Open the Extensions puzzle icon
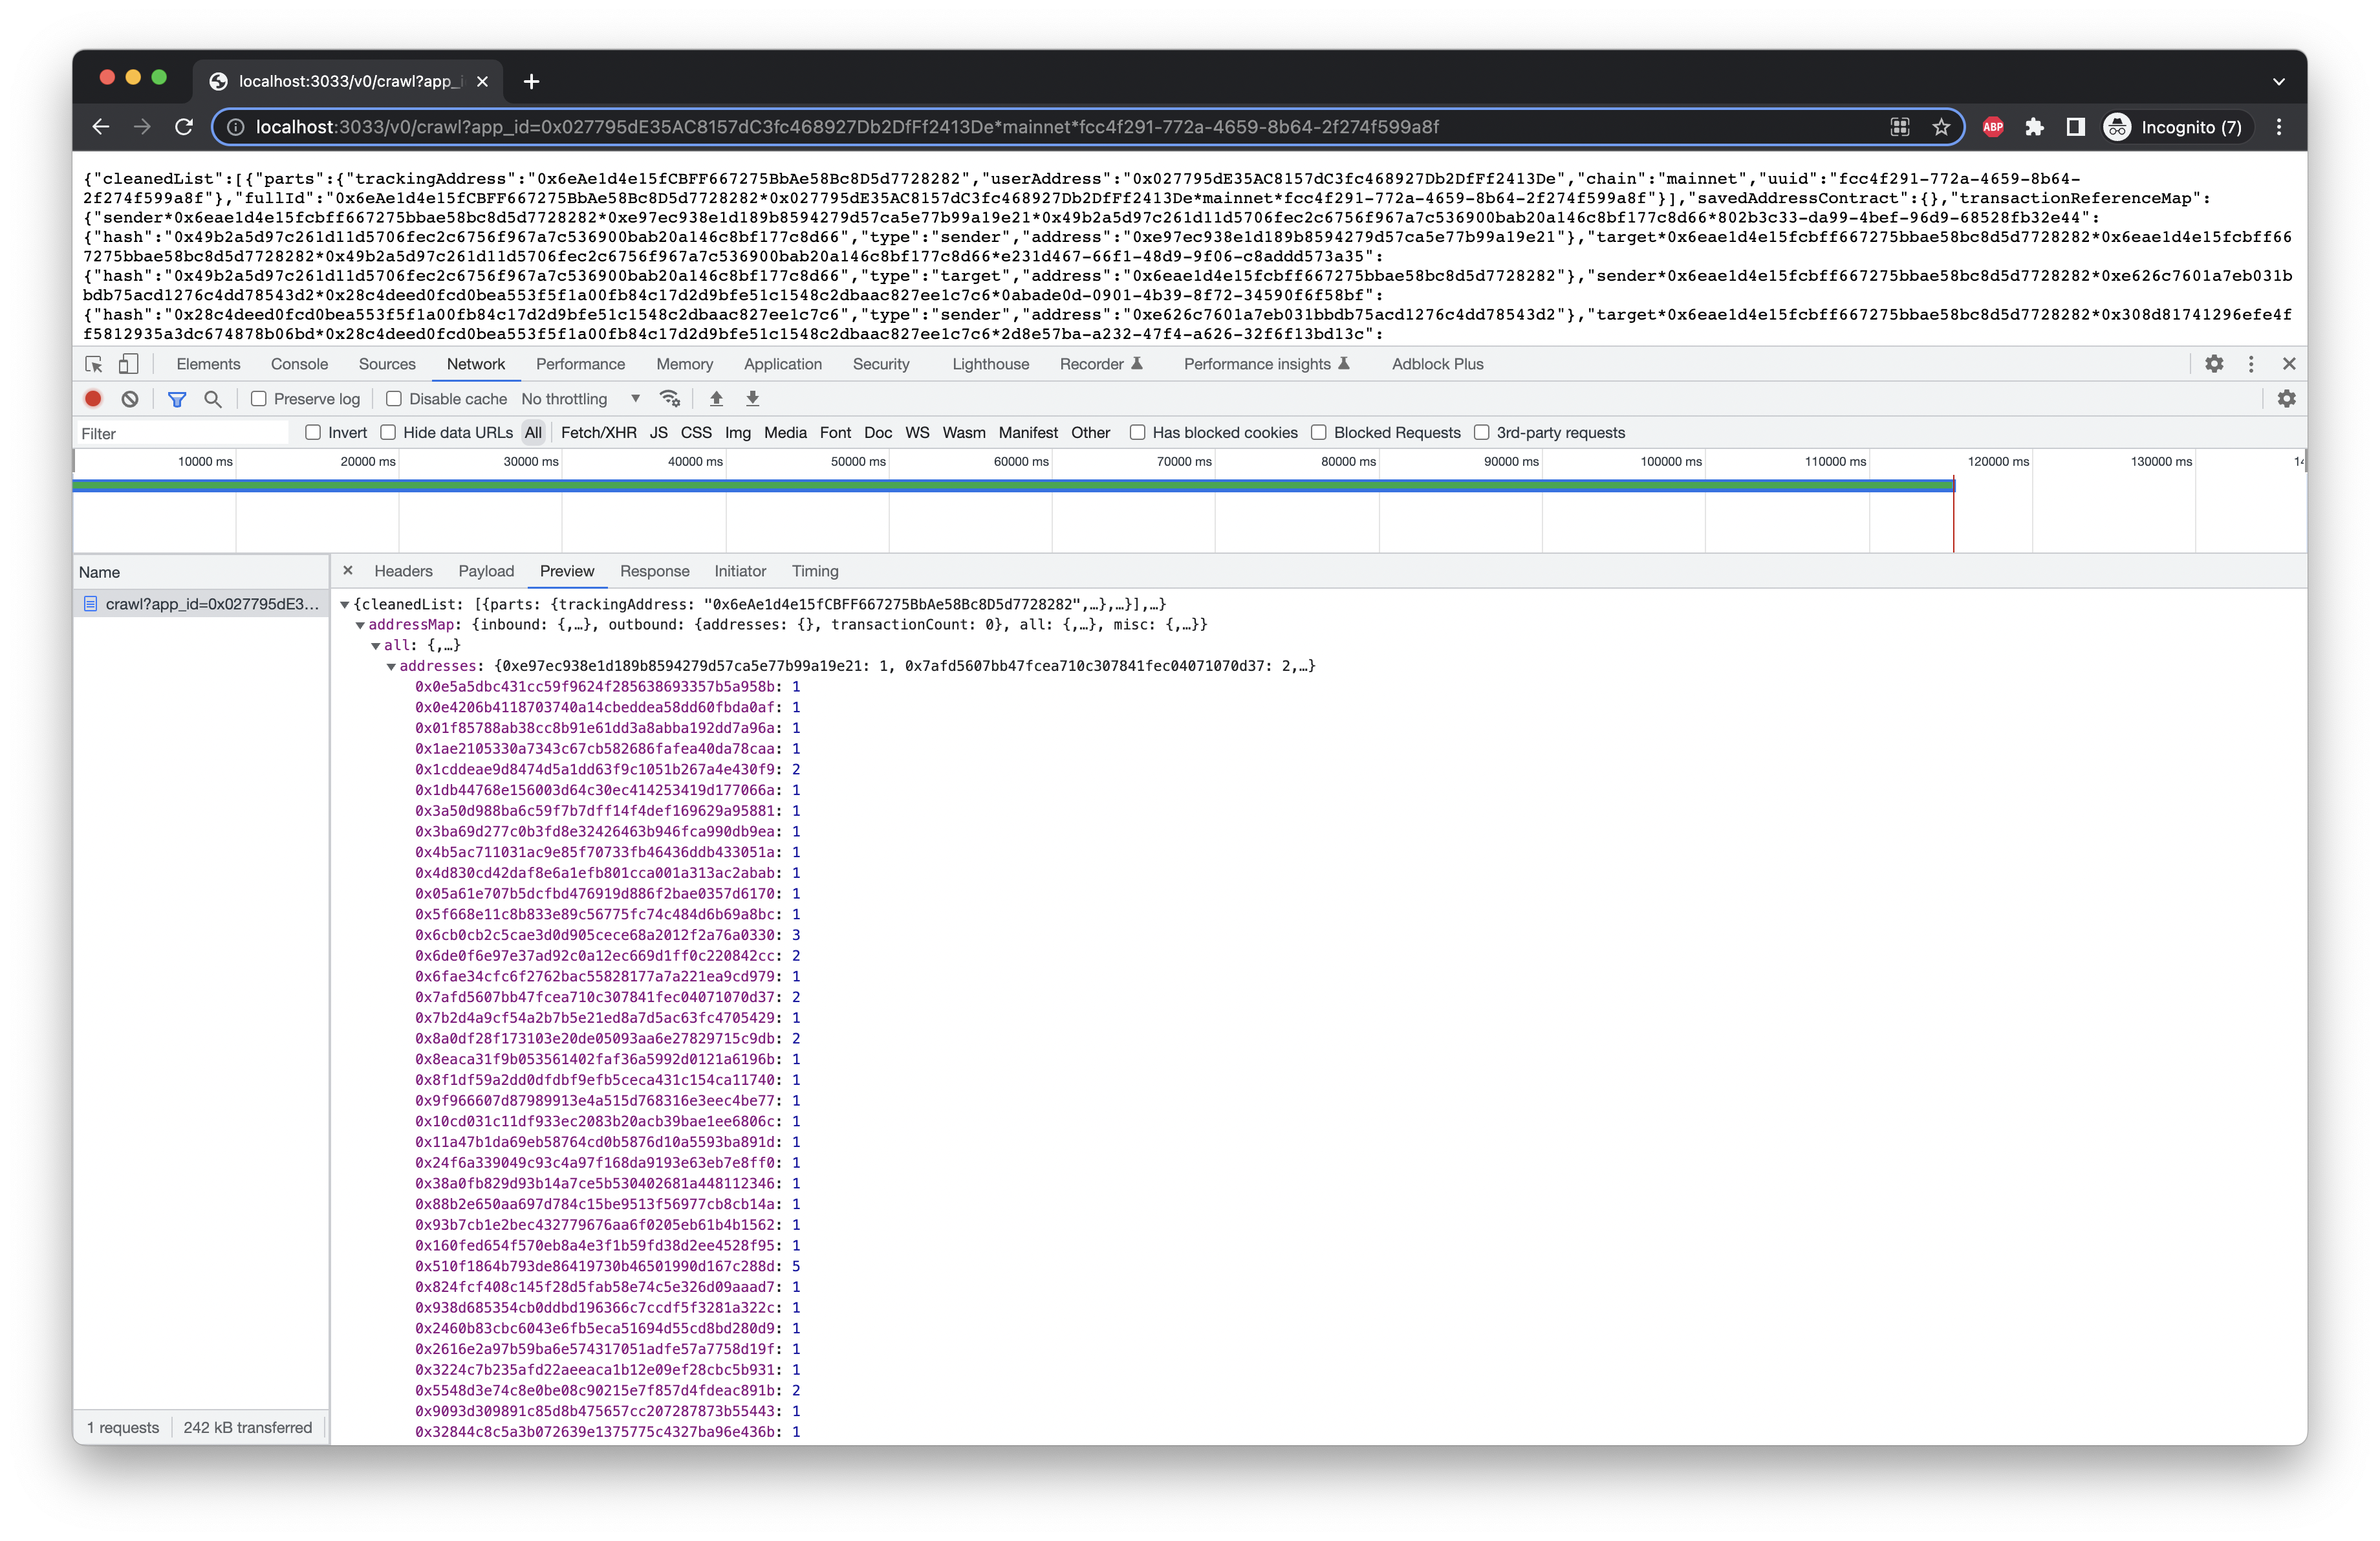The width and height of the screenshot is (2380, 1541). coord(2034,127)
